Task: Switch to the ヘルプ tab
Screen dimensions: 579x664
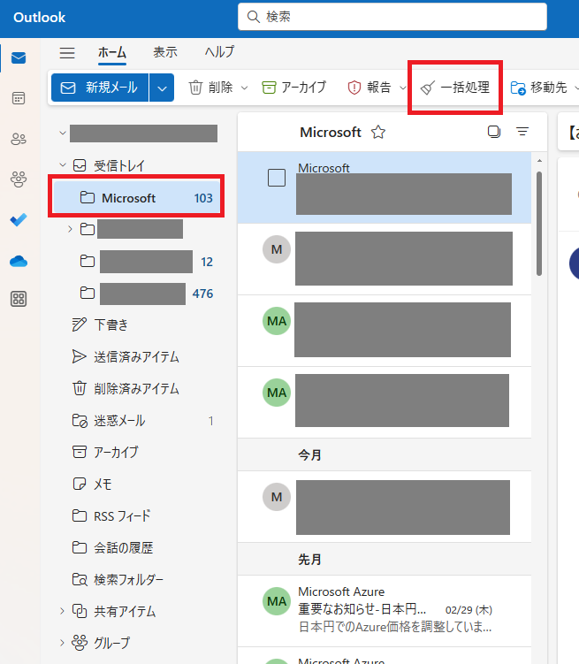Action: click(219, 52)
